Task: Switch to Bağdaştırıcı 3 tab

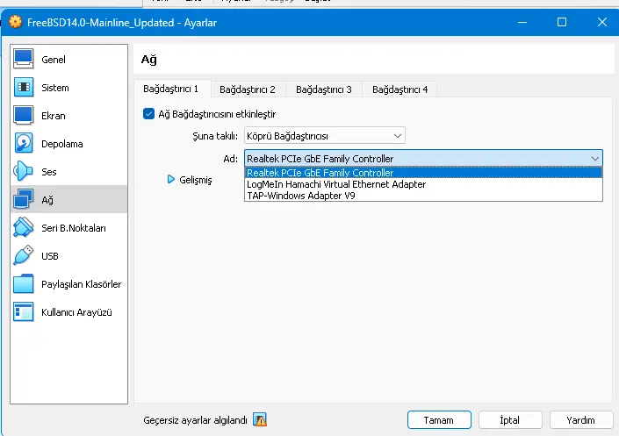Action: click(x=324, y=89)
